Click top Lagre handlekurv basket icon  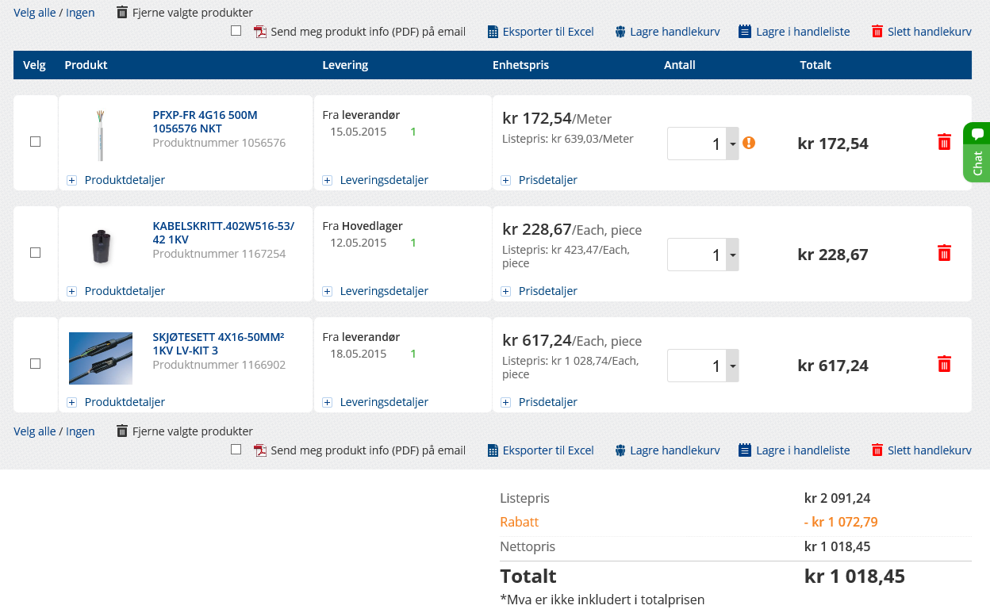620,32
